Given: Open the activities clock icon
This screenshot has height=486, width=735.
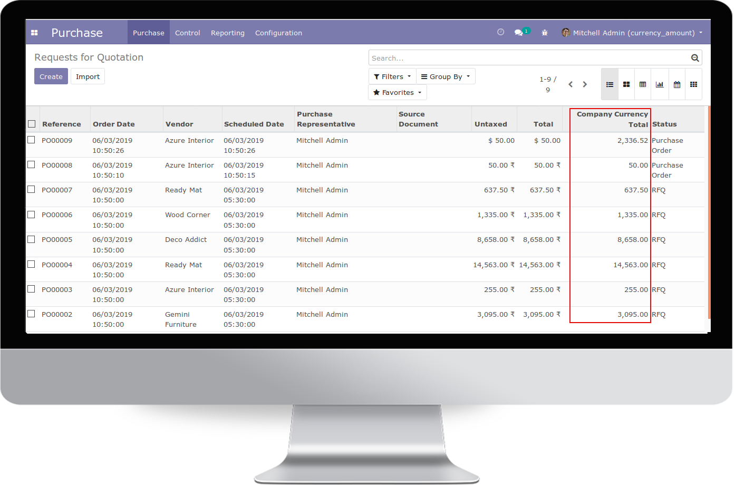Looking at the screenshot, I should coord(501,32).
